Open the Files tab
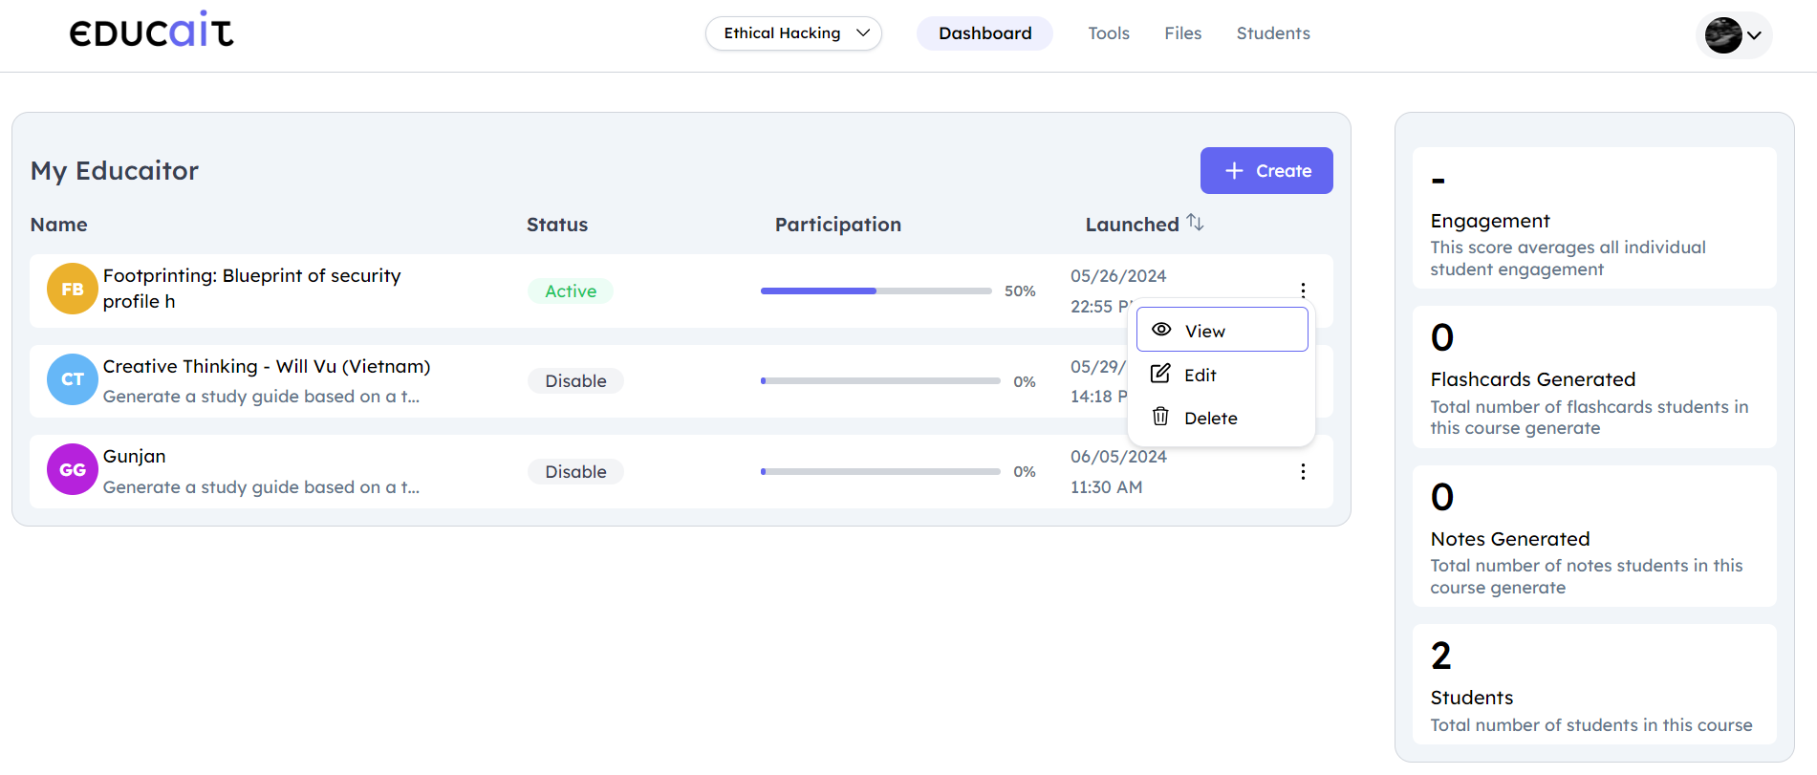The width and height of the screenshot is (1817, 775). pos(1182,33)
